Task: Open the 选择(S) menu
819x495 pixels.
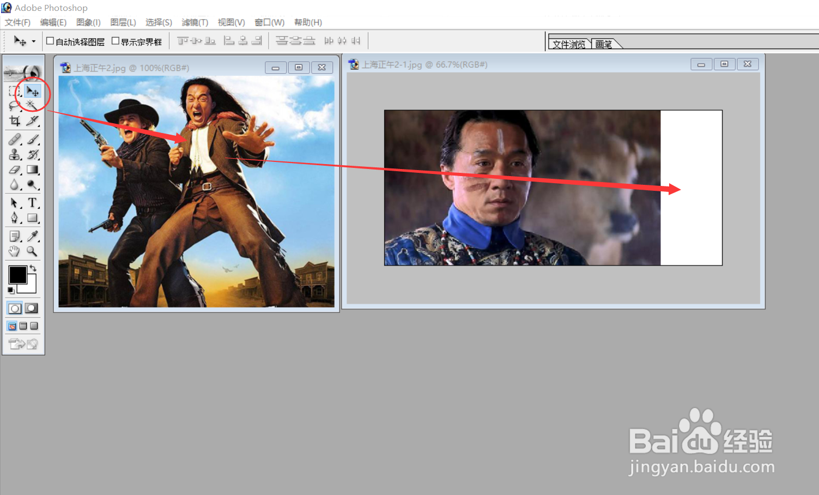Action: click(159, 22)
